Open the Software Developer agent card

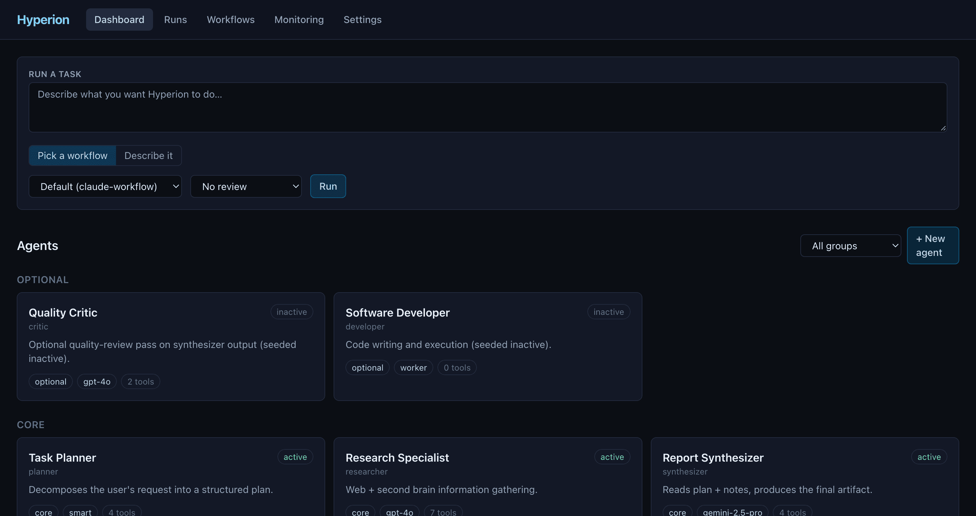coord(488,347)
